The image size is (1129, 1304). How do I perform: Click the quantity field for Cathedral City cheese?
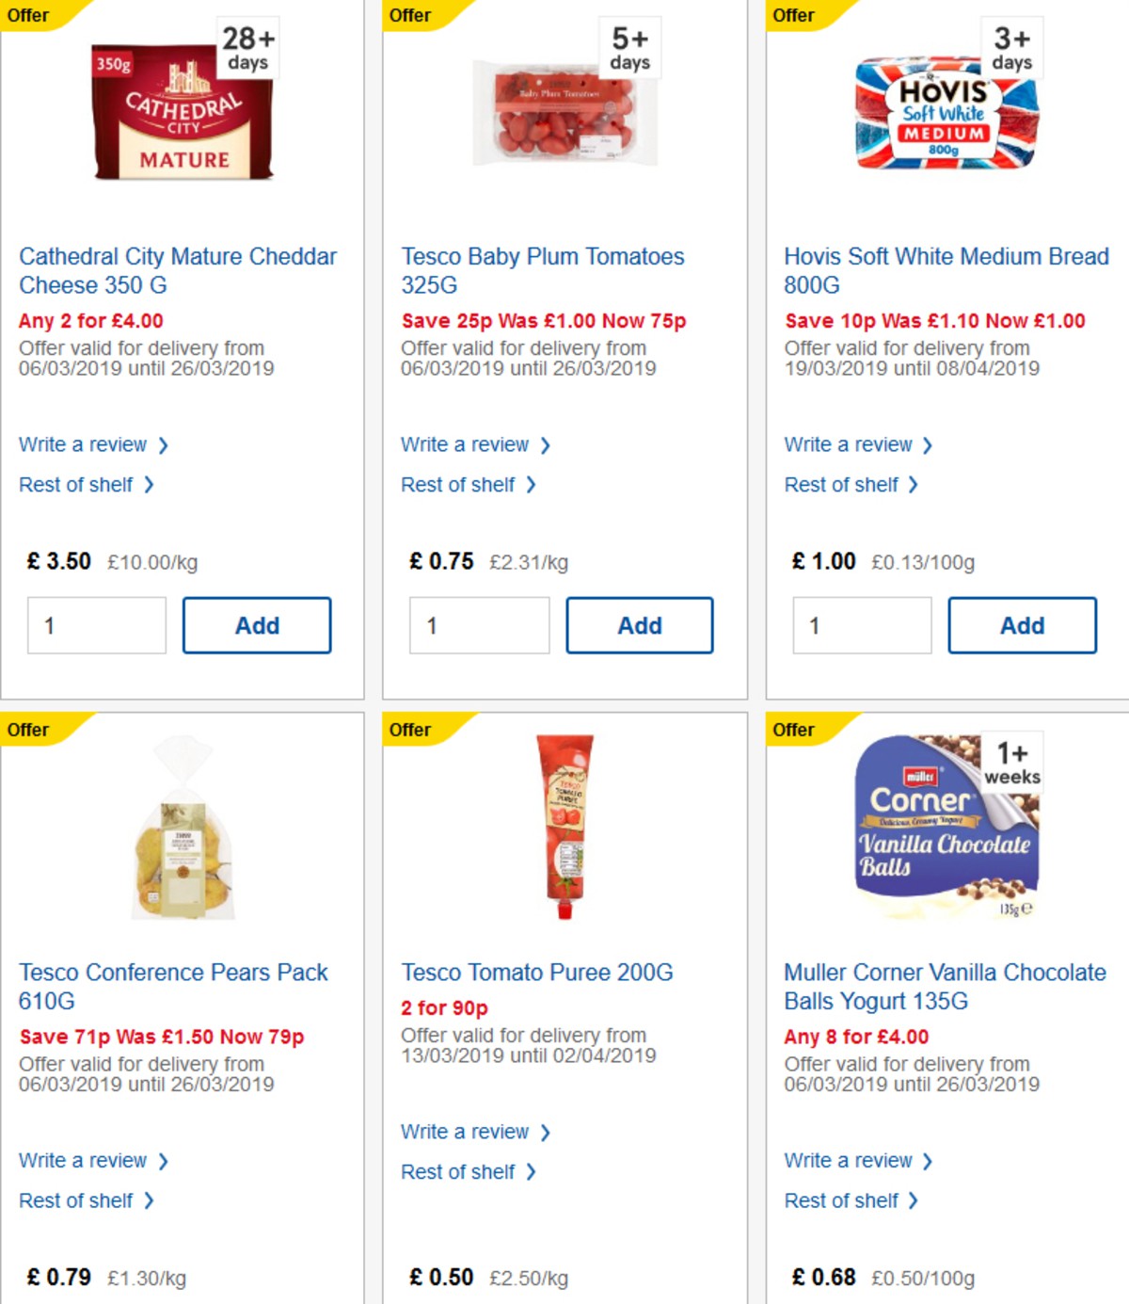pyautogui.click(x=95, y=624)
